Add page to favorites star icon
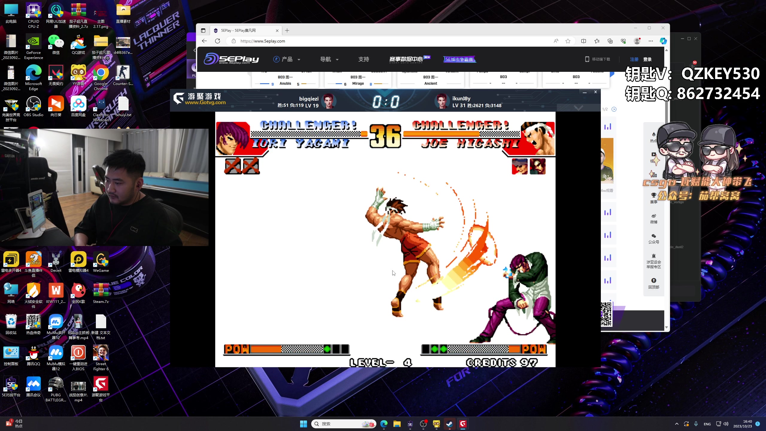 tap(568, 41)
